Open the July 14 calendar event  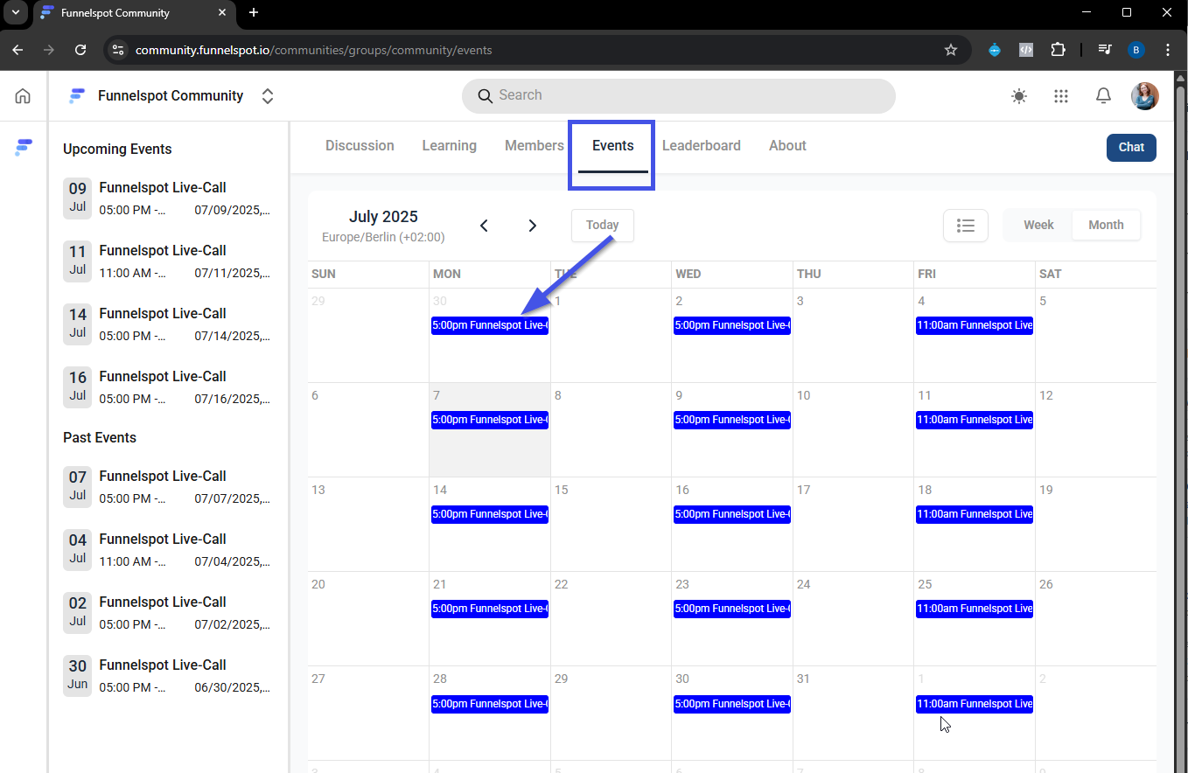coord(490,514)
